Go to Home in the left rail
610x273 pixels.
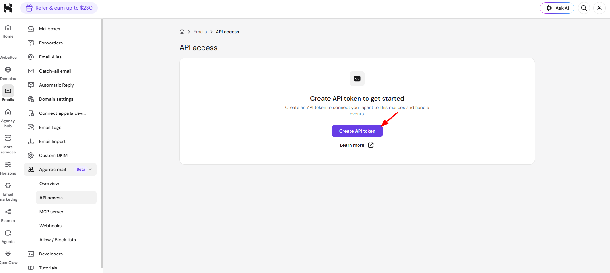point(8,31)
